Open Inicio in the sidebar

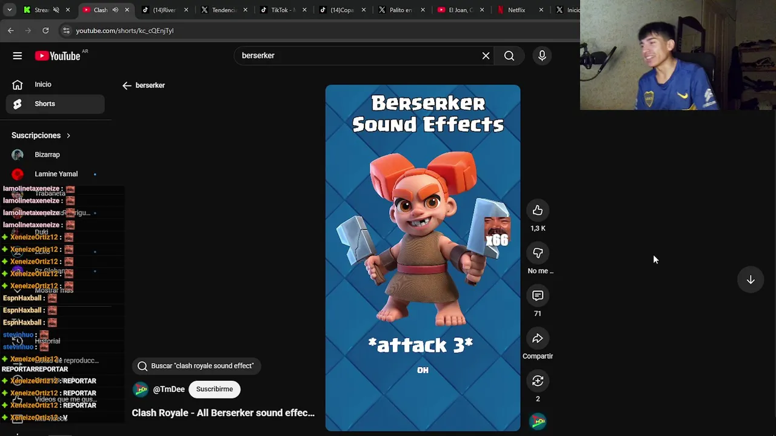click(56, 84)
